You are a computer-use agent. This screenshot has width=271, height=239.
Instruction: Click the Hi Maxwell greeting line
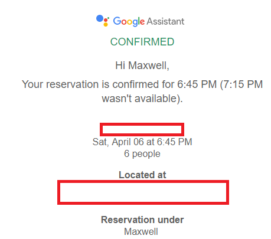(142, 66)
